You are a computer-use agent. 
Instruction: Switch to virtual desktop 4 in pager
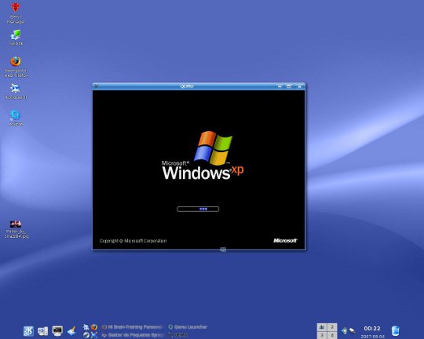click(x=332, y=335)
